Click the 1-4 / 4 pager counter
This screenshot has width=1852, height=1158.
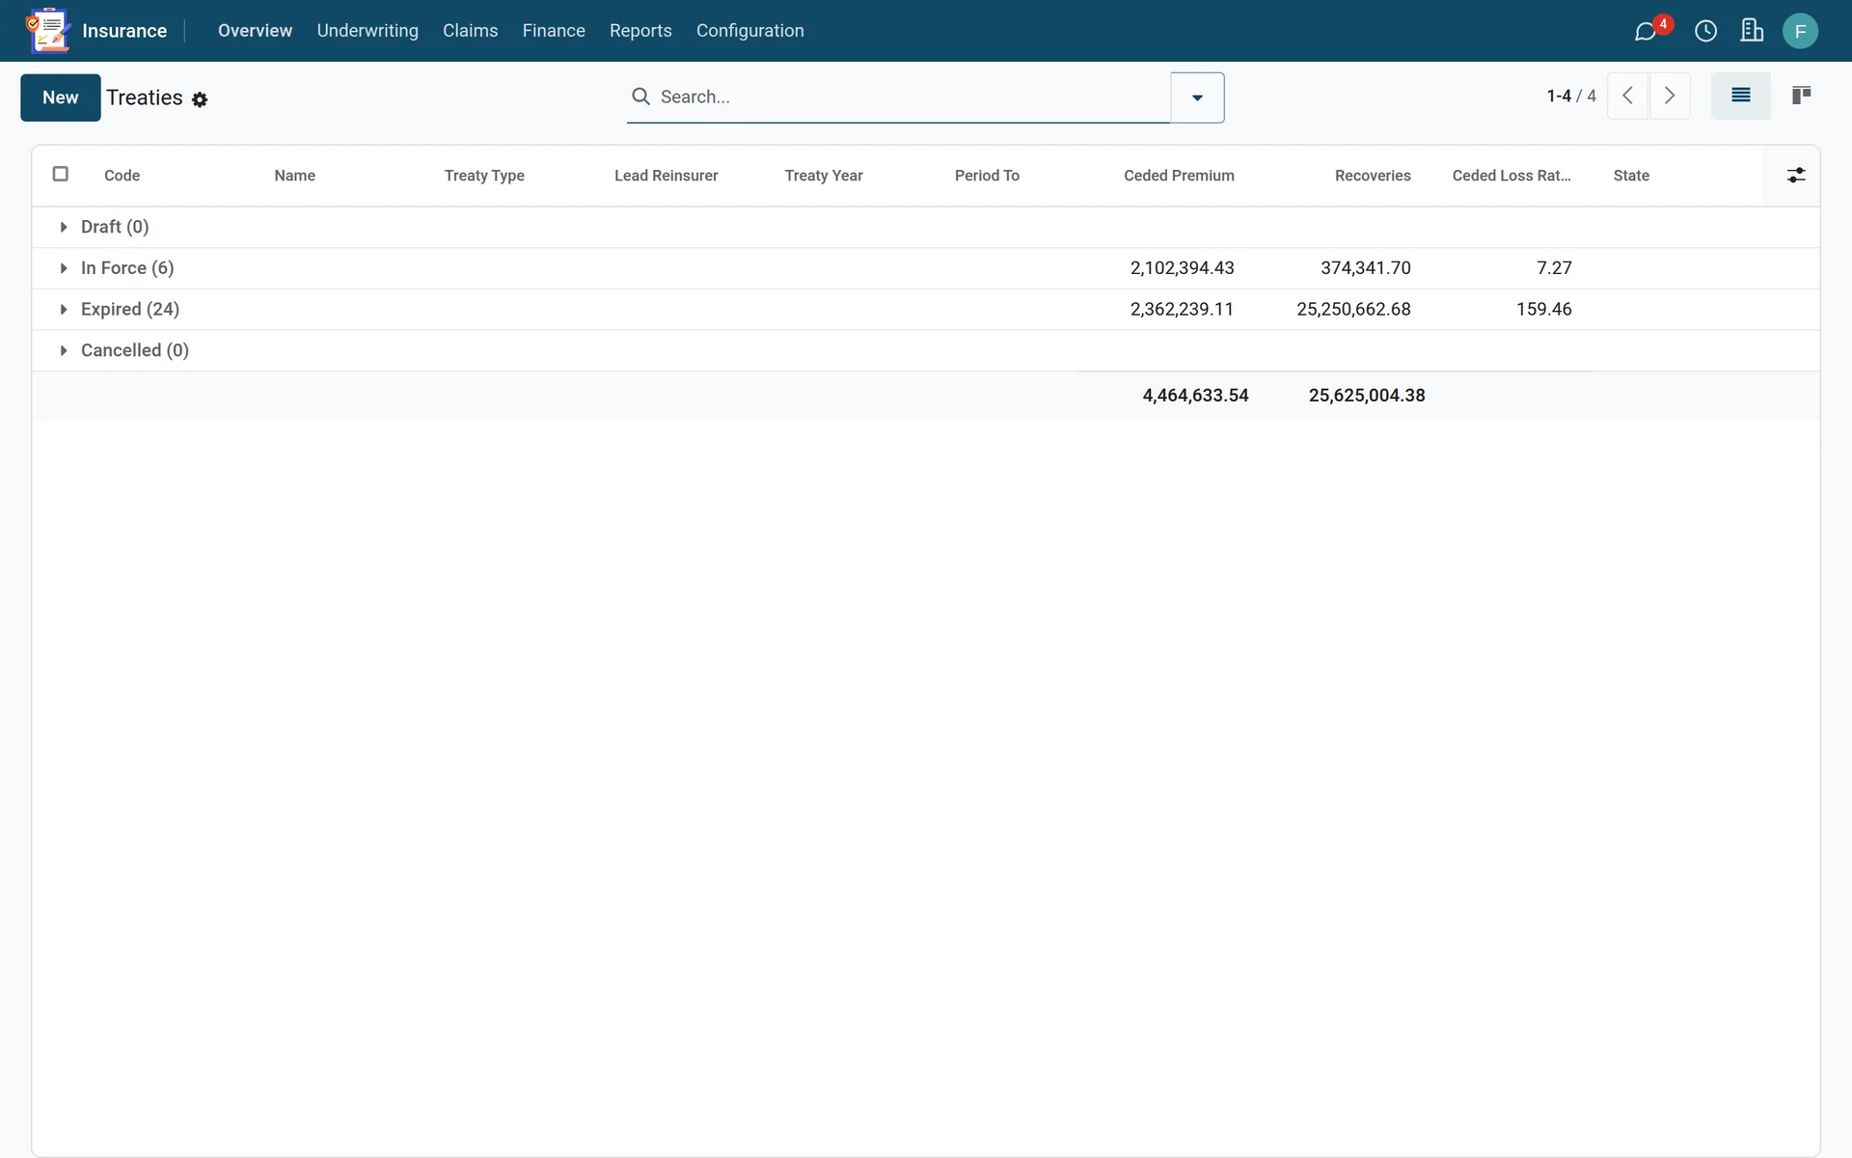(1571, 96)
